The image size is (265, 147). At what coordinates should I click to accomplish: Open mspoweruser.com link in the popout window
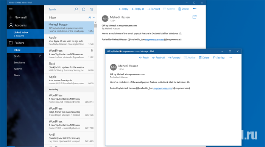click(162, 88)
